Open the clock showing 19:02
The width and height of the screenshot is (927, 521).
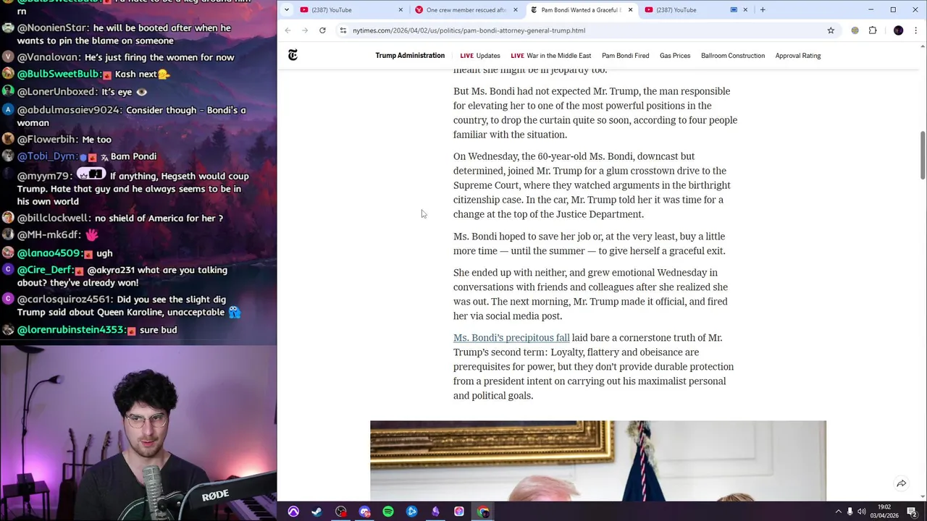[x=884, y=512]
